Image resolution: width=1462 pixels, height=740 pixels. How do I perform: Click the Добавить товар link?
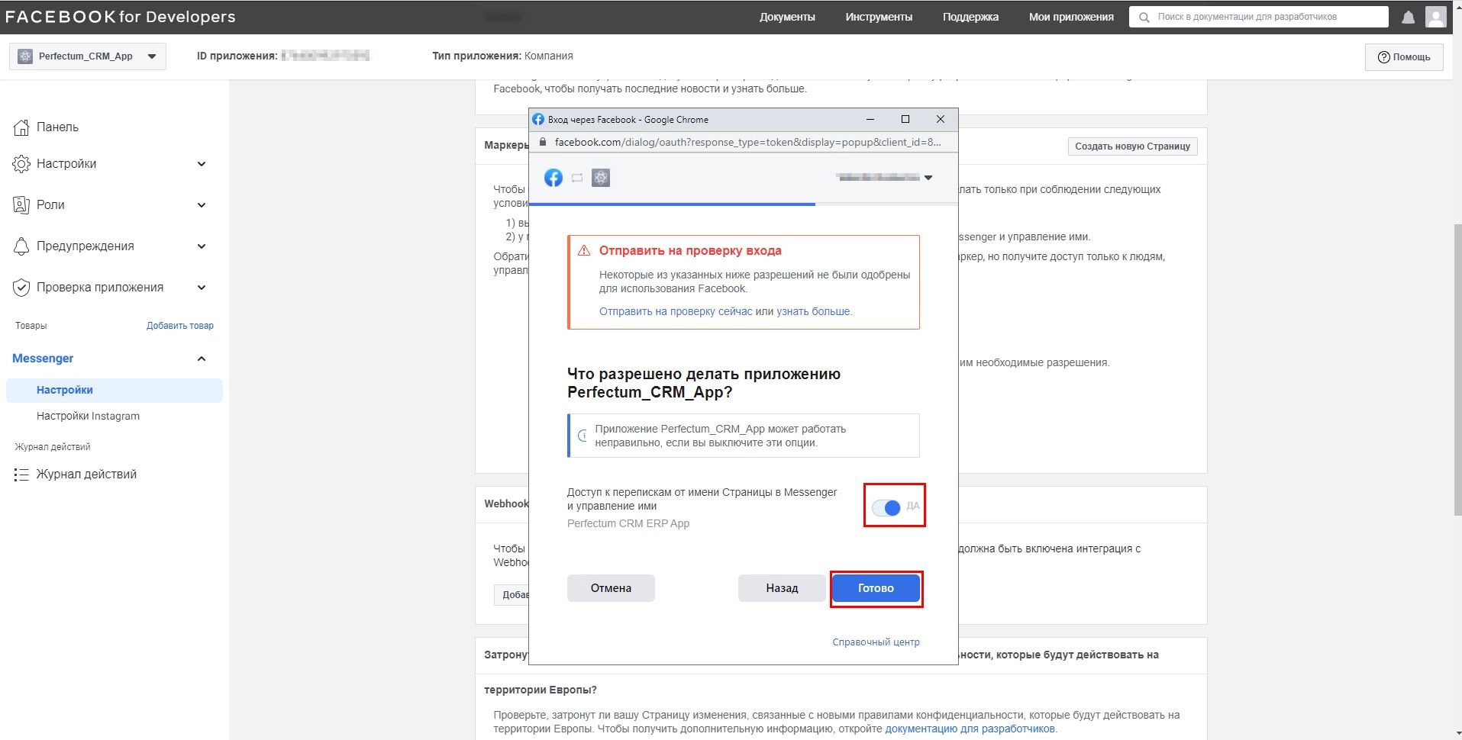coord(180,326)
